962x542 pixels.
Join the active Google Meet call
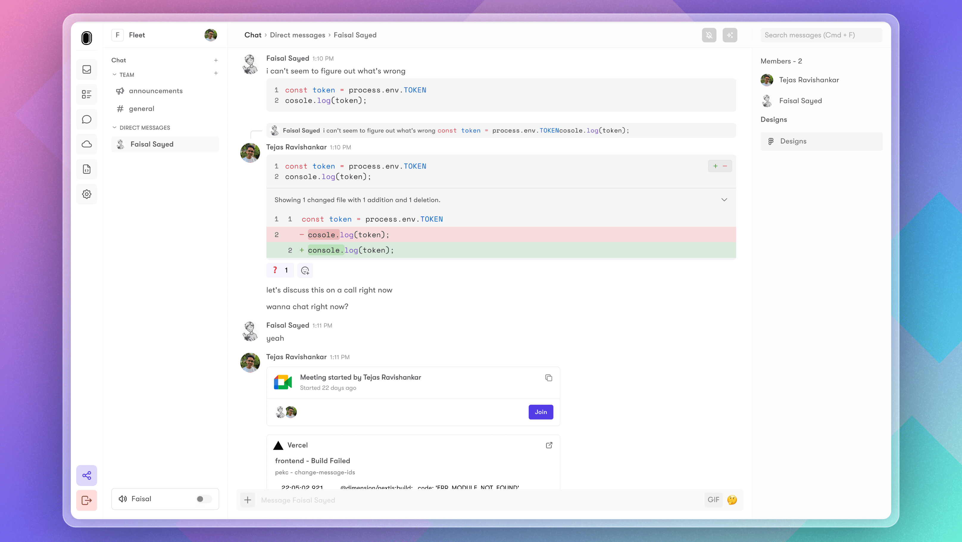(541, 412)
